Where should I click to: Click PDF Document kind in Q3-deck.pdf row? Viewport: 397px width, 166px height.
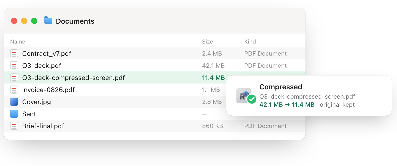tap(266, 66)
